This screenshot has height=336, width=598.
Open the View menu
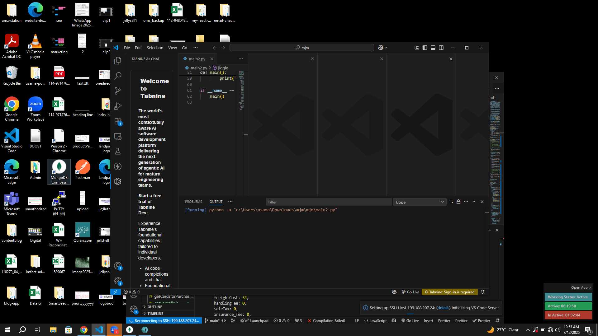click(173, 48)
